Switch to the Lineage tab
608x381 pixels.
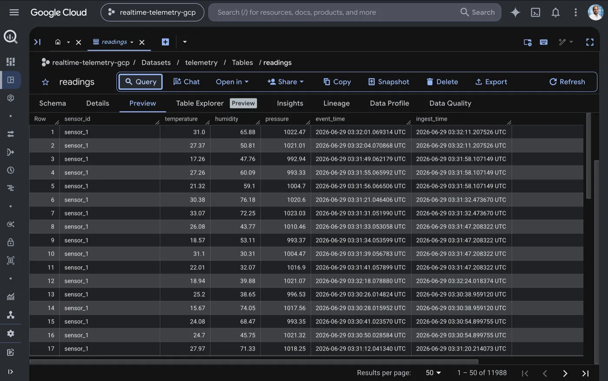[337, 103]
